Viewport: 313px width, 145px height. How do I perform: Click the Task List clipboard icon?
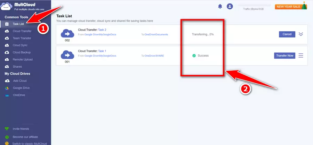[x=7, y=24]
